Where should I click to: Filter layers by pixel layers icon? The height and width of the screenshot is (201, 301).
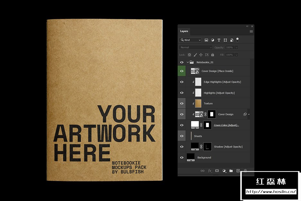point(206,40)
